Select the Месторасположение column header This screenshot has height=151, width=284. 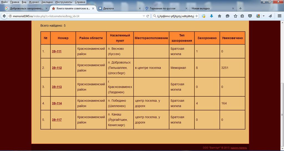point(151,38)
